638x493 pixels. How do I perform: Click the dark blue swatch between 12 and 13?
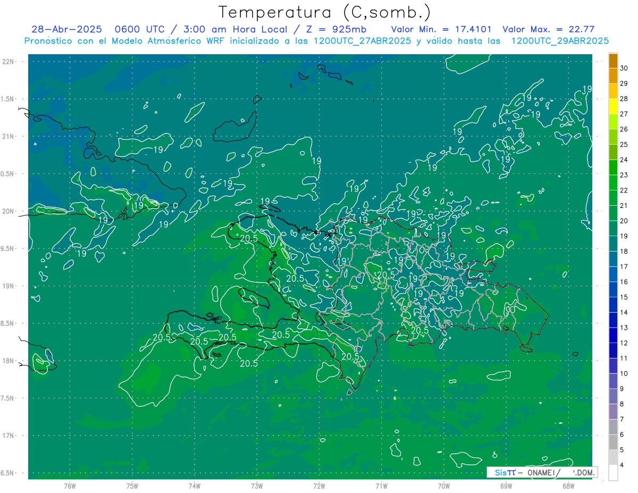(613, 335)
